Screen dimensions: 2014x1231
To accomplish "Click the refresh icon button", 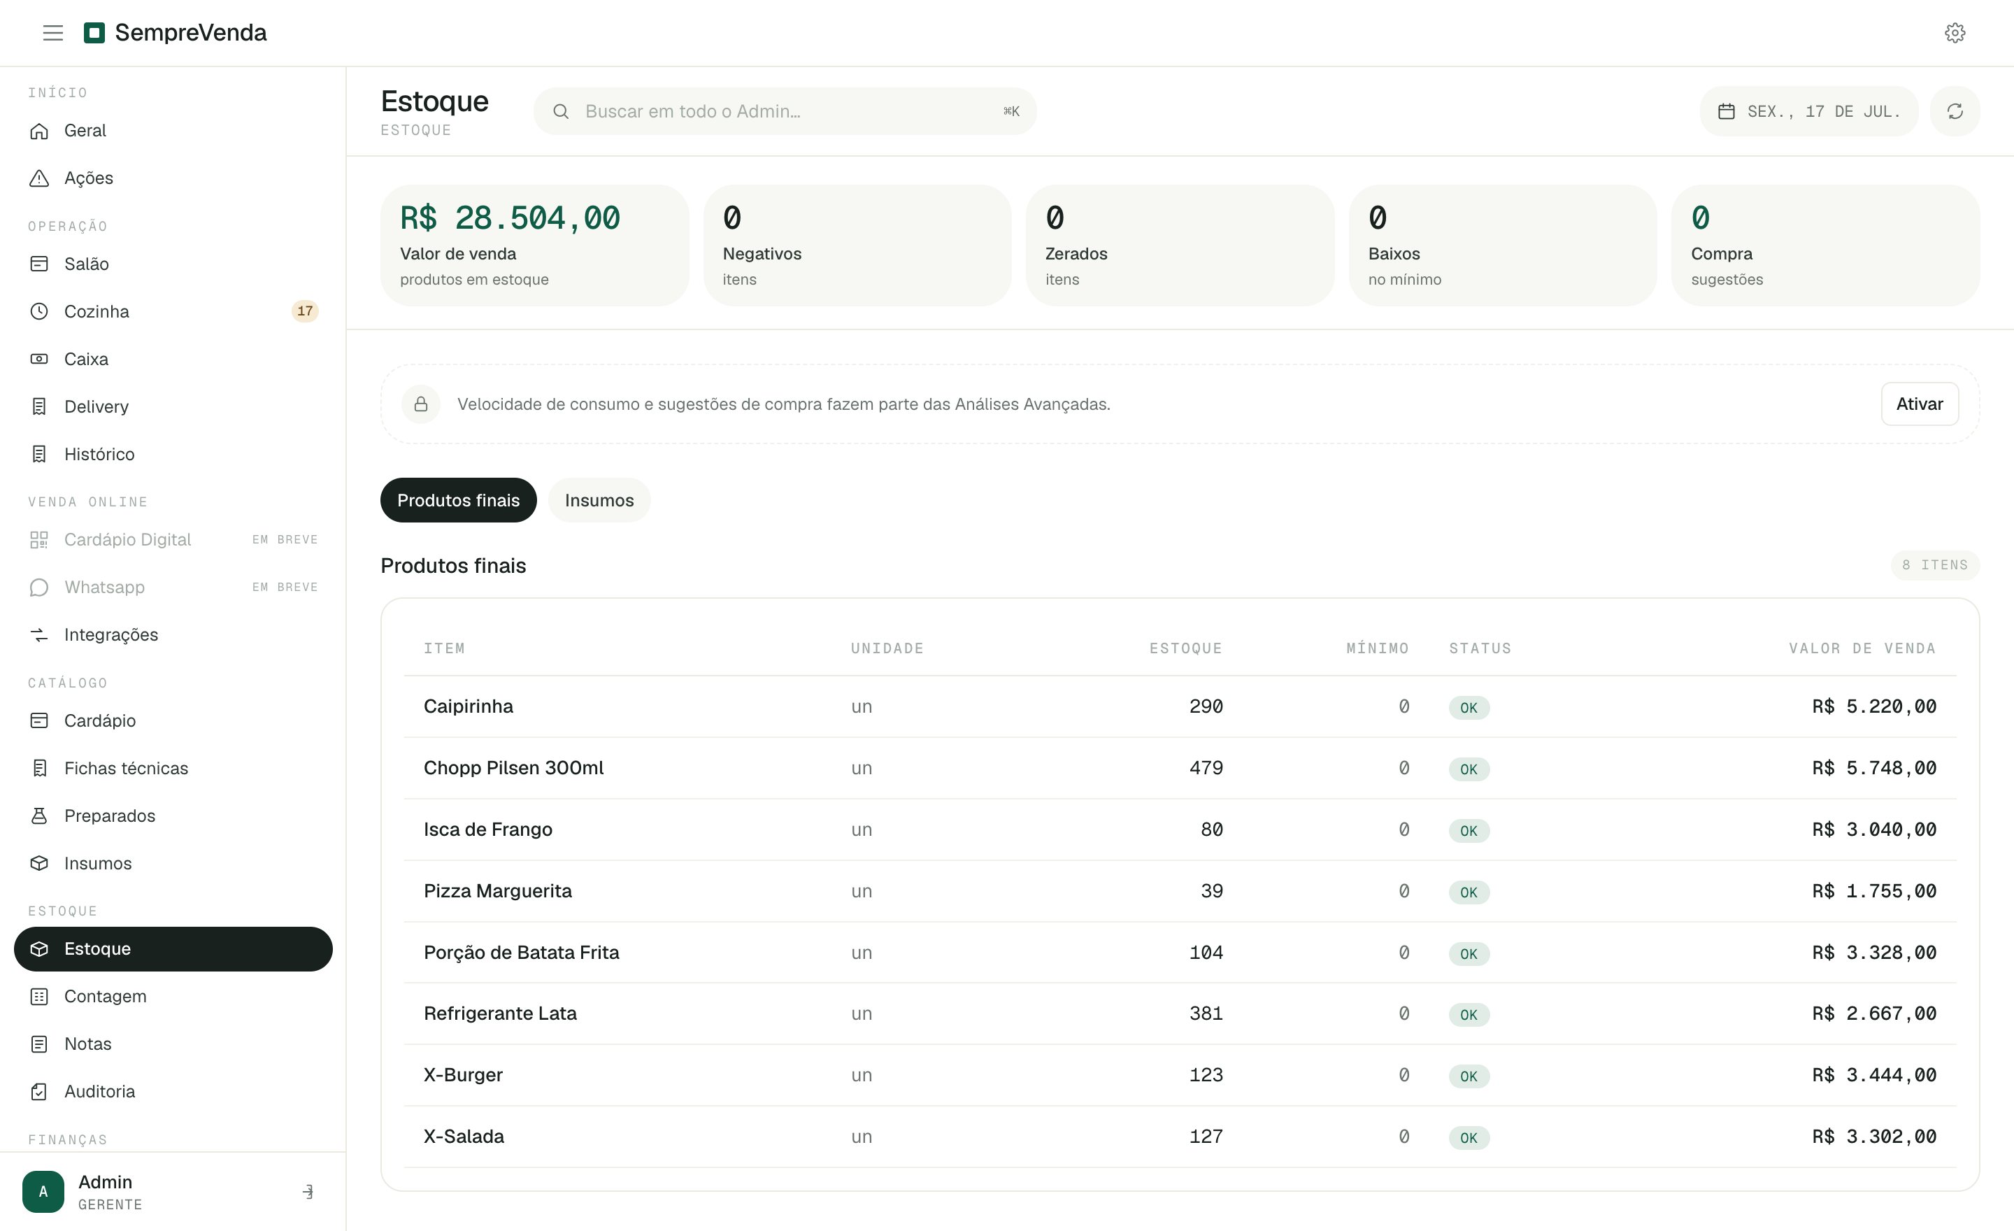I will pos(1955,111).
